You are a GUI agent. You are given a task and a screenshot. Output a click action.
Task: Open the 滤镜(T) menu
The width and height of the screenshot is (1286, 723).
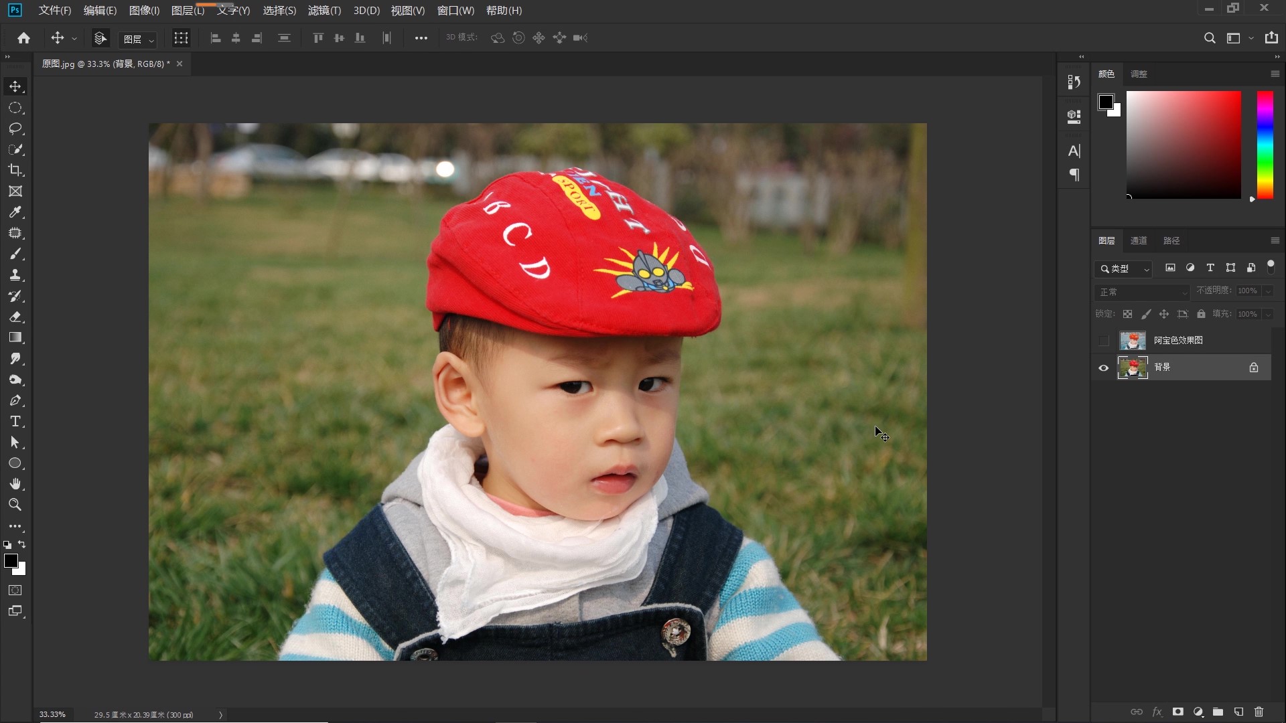324,11
